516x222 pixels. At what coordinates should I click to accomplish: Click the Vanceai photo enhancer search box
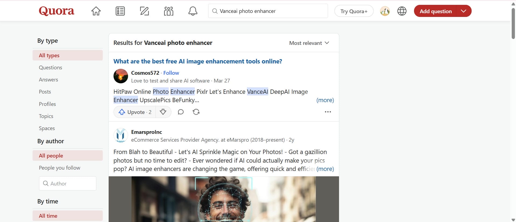[268, 11]
